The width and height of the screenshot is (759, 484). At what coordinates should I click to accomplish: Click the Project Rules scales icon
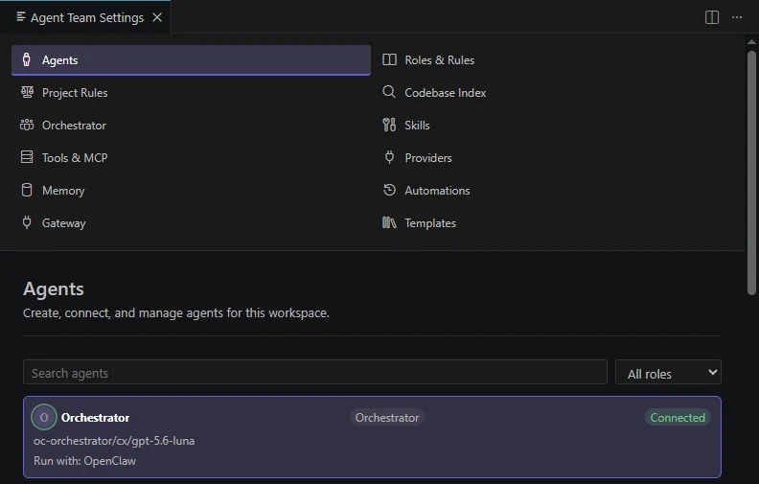(27, 92)
